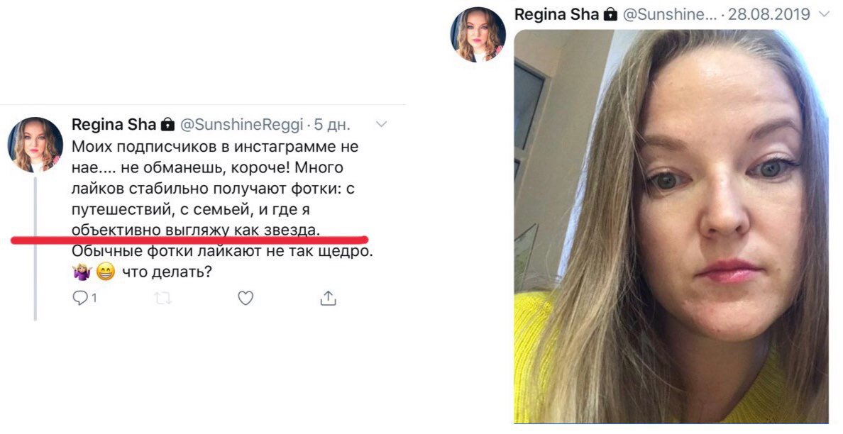Click the '5 дн.' timestamp
Screen dimensions: 843x434
pyautogui.click(x=332, y=125)
